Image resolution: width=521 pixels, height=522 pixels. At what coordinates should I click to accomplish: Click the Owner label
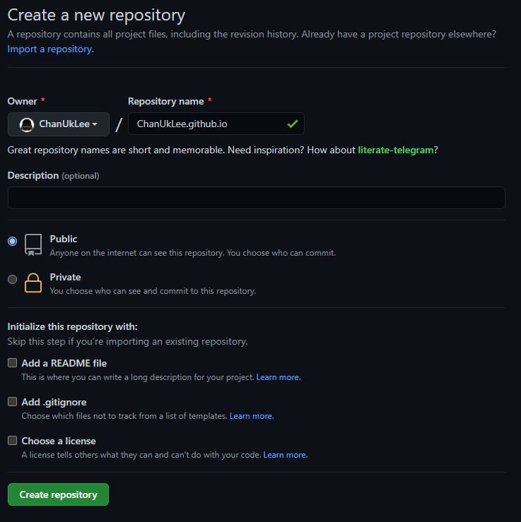(x=23, y=101)
